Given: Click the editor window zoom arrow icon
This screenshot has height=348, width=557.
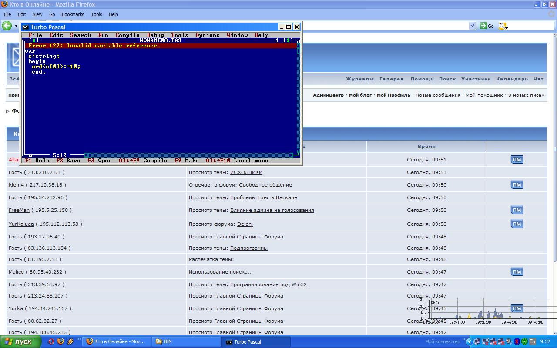Looking at the screenshot, I should tap(288, 40).
